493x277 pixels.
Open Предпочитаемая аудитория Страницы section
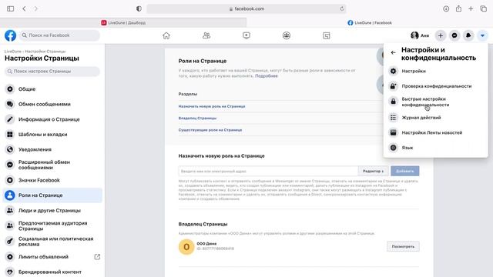click(52, 225)
